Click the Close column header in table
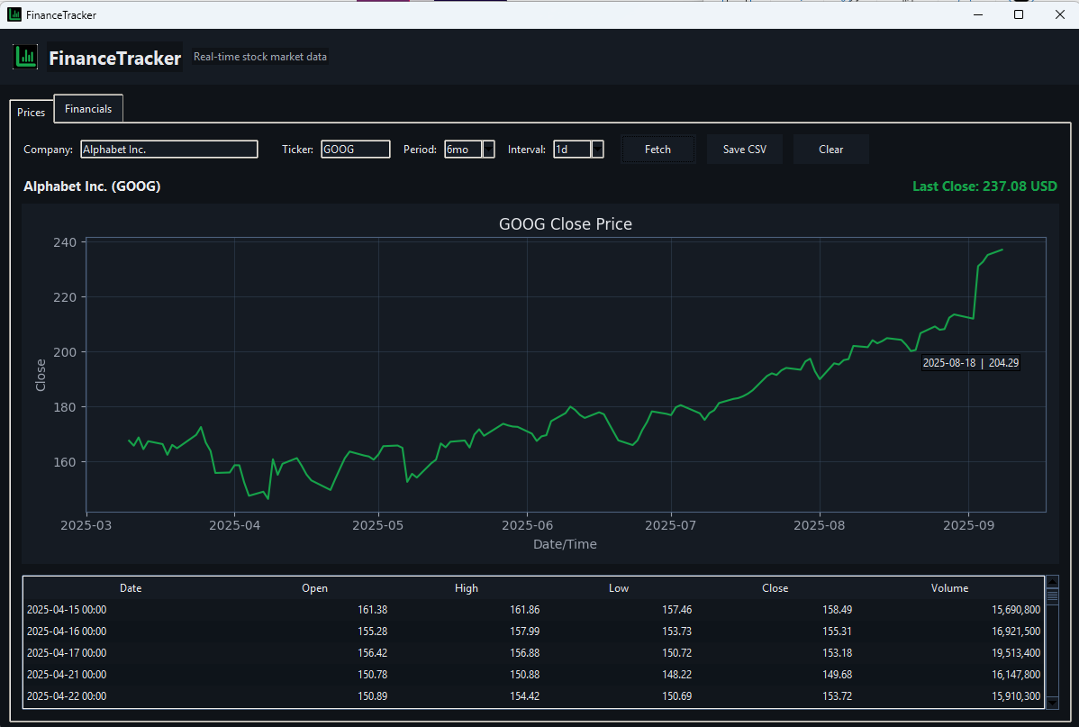The height and width of the screenshot is (727, 1079). pos(775,588)
